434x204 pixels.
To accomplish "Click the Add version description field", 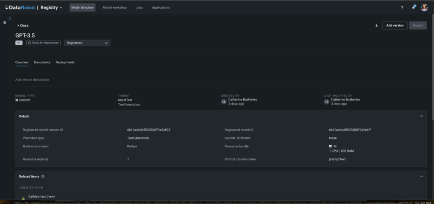I will (32, 79).
